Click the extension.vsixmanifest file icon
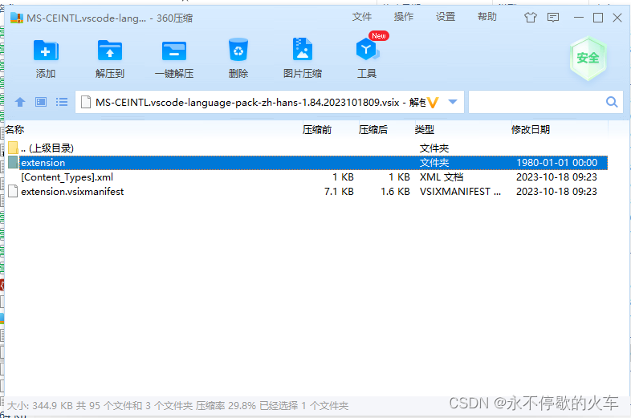 [x=13, y=192]
